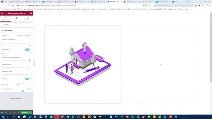Screen dimensions: 212x119
Task: Click the camera snapshot icon in address bar
Action: [143, 6]
